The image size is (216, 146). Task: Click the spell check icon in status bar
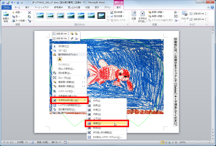33,142
